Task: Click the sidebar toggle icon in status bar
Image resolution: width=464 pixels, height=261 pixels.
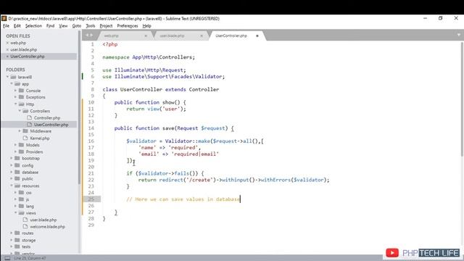Action: [x=7, y=258]
